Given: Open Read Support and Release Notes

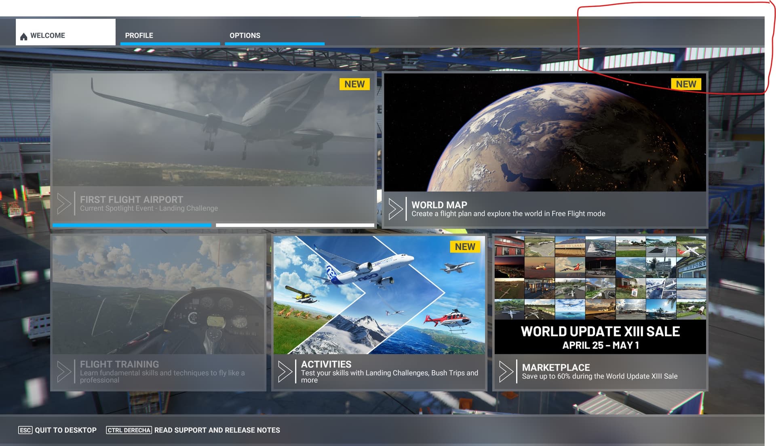Looking at the screenshot, I should coord(217,430).
